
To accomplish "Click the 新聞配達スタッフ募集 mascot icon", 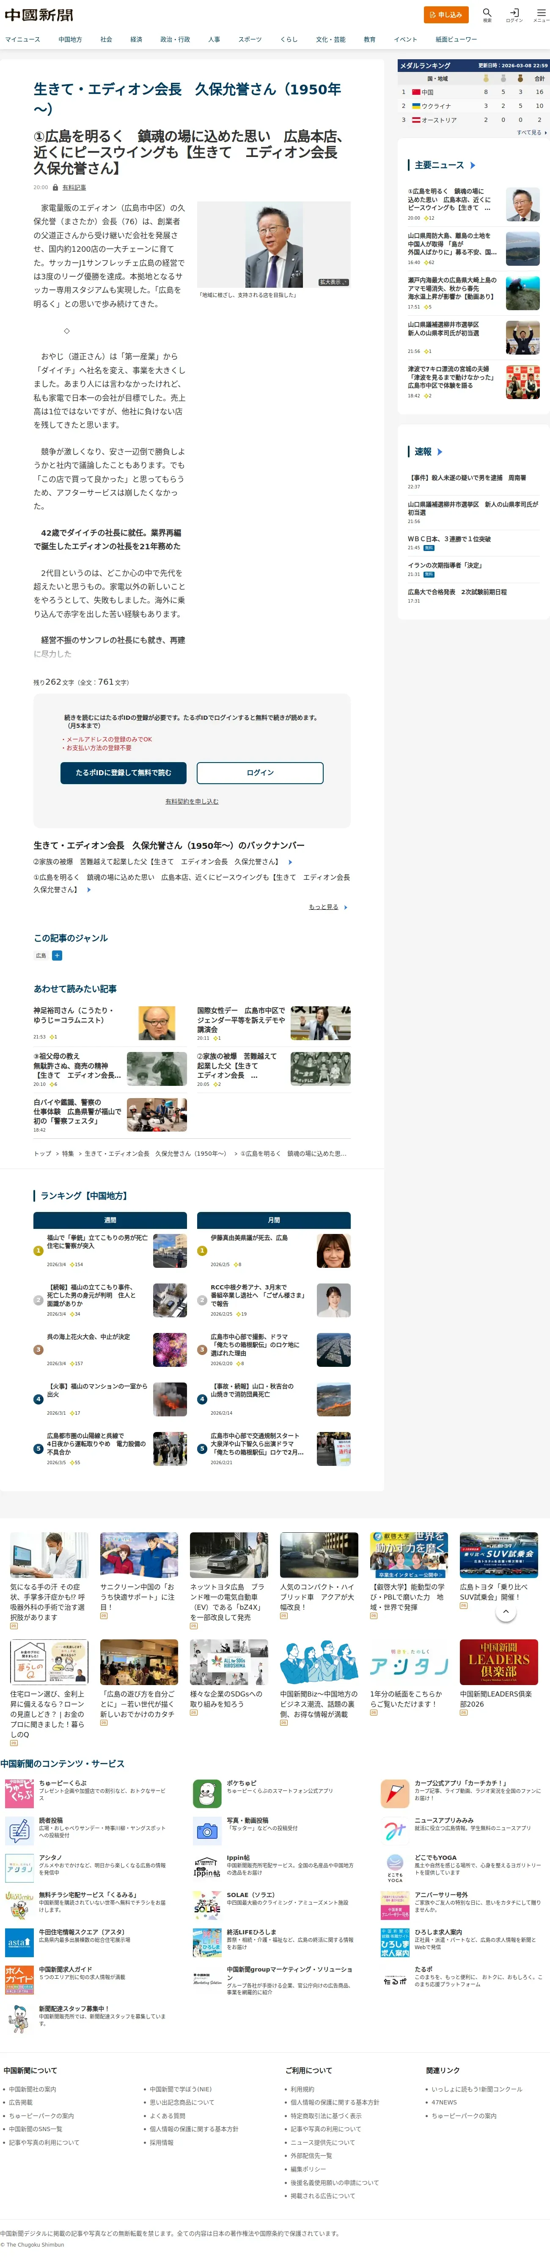I will [x=19, y=2019].
